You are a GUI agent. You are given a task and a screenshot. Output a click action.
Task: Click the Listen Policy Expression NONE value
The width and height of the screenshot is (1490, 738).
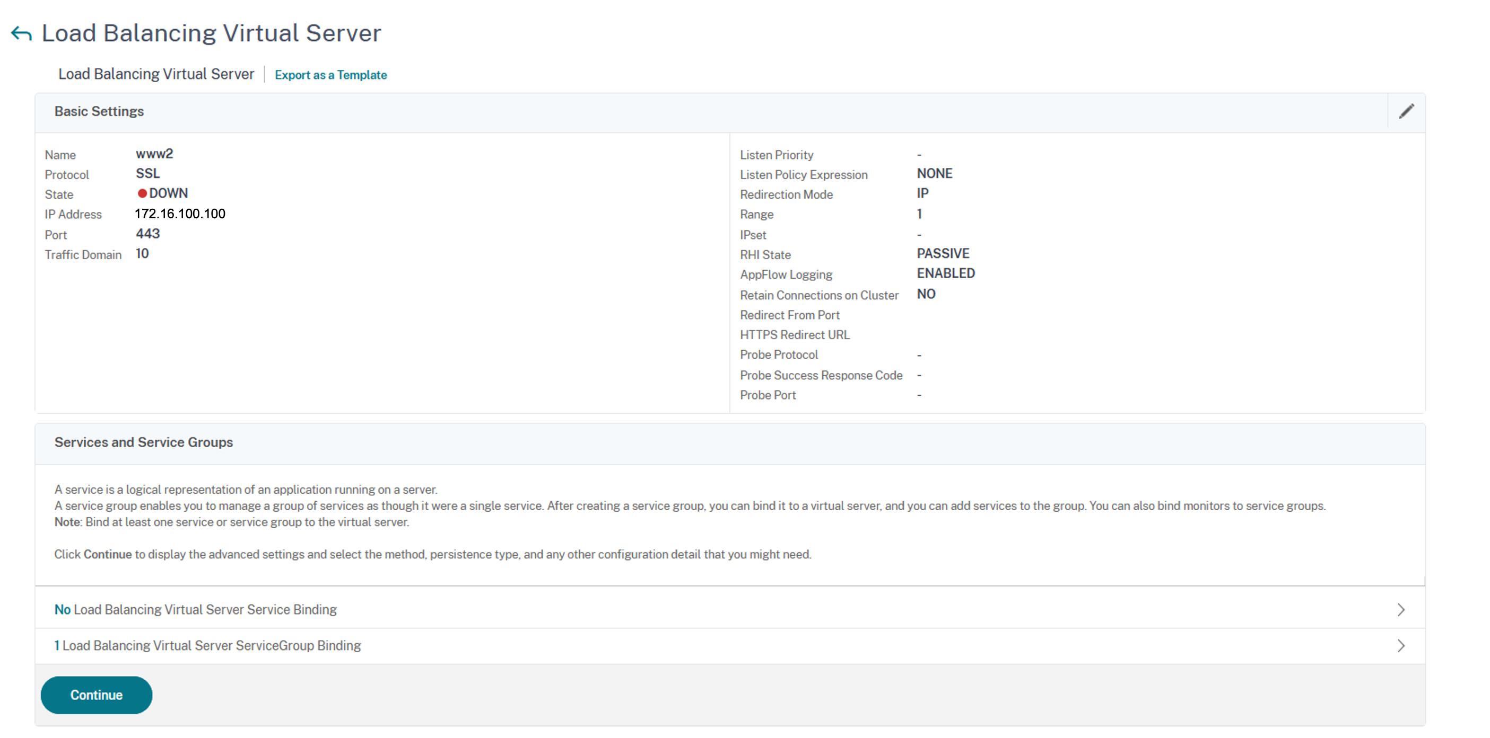tap(934, 173)
